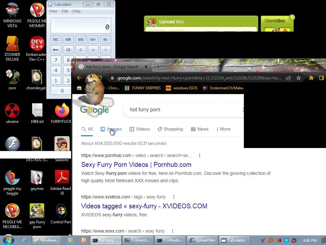Click the MS button in Calculator
Screen dimensions: 326x245
[81, 39]
